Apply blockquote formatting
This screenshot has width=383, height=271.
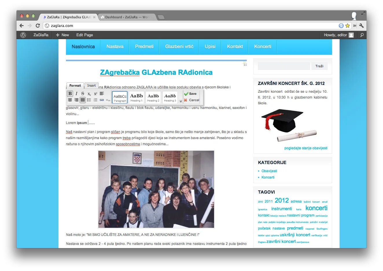click(x=108, y=100)
